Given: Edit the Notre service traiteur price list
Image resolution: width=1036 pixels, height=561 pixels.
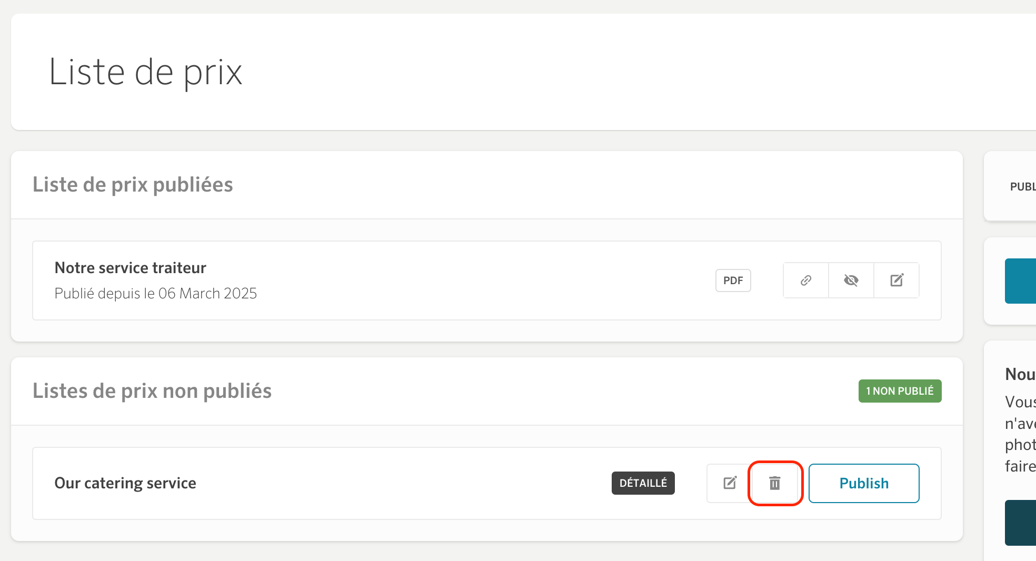Looking at the screenshot, I should click(x=896, y=280).
